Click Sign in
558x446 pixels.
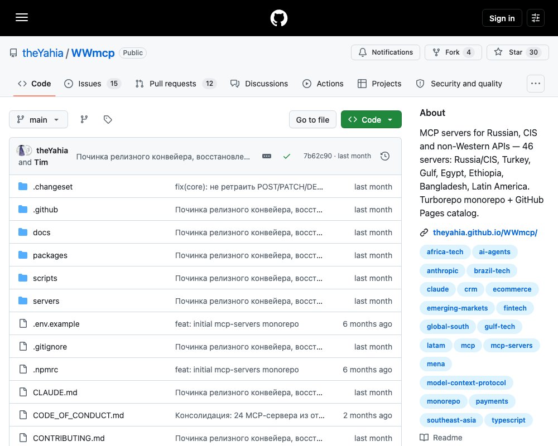pyautogui.click(x=502, y=18)
